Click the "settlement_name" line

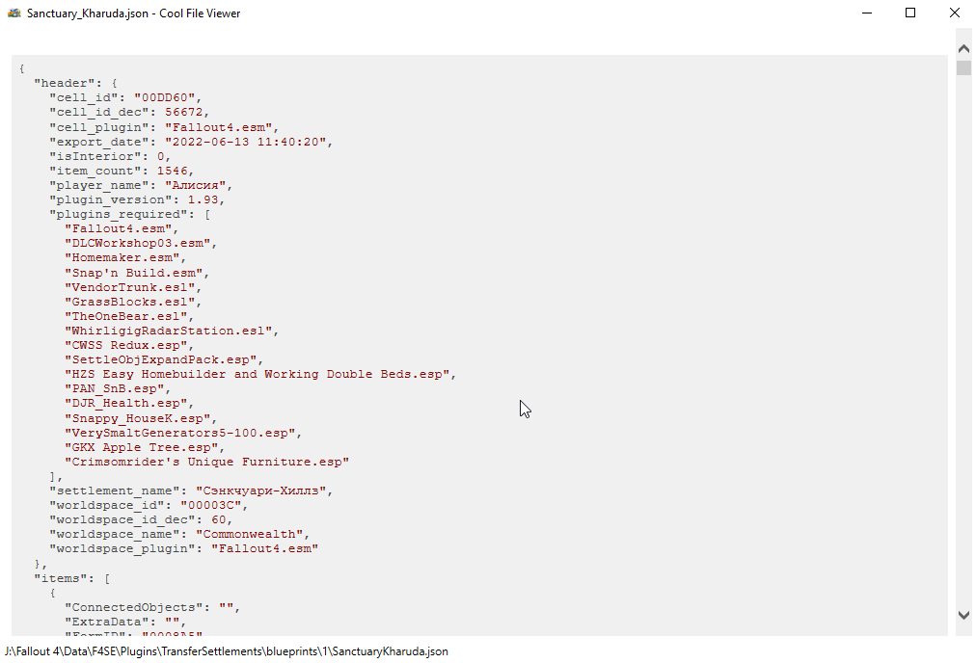pos(191,491)
